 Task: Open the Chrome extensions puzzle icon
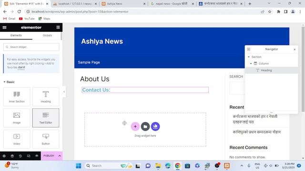[278, 11]
